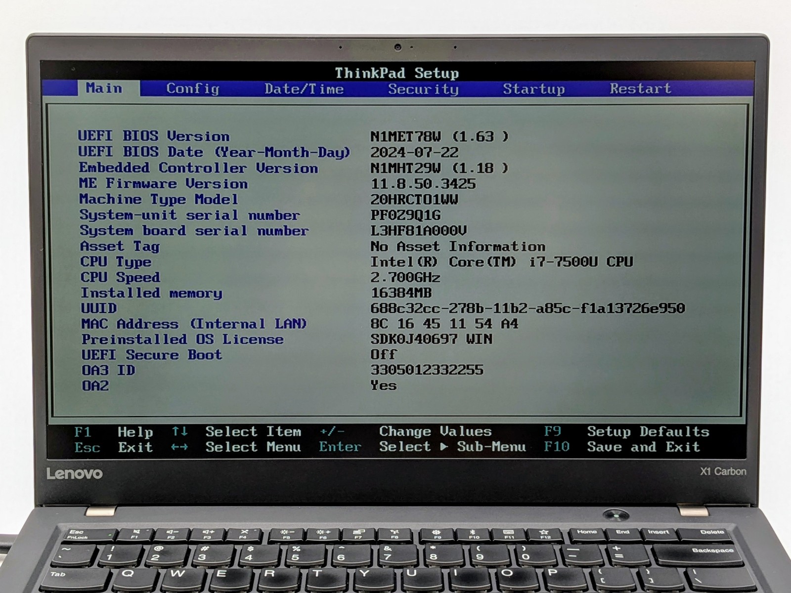Image resolution: width=791 pixels, height=593 pixels.
Task: Switch to the Date/Time tab
Action: tap(304, 89)
